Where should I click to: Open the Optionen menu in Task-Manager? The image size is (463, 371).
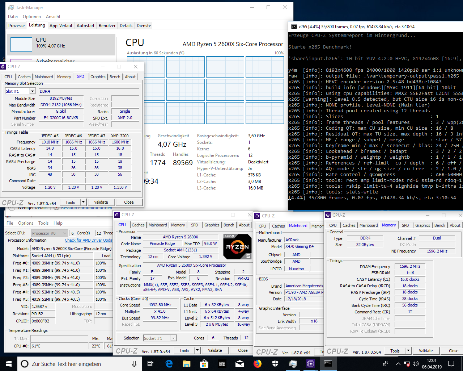pos(32,17)
